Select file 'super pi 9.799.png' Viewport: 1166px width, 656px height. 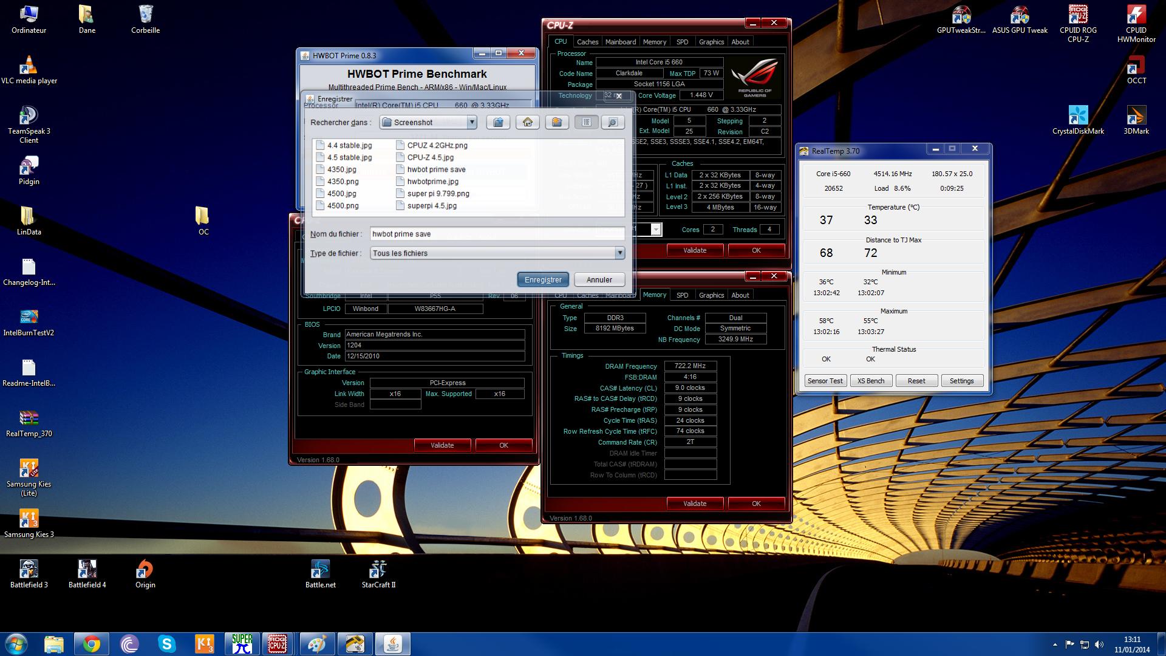pyautogui.click(x=433, y=194)
